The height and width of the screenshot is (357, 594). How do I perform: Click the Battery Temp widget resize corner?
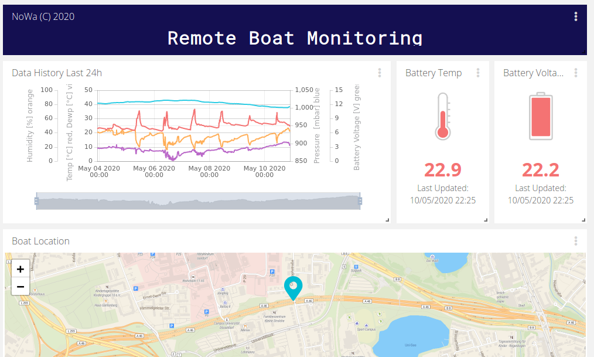486,220
